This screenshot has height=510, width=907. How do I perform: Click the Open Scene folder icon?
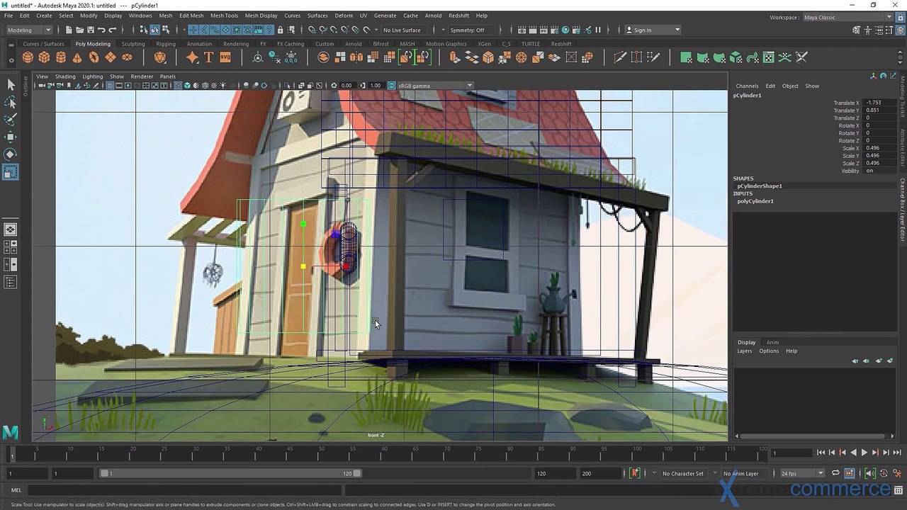79,30
